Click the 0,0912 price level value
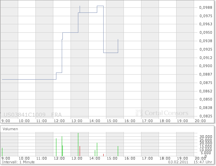This screenshot has height=166, width=216. (x=206, y=58)
